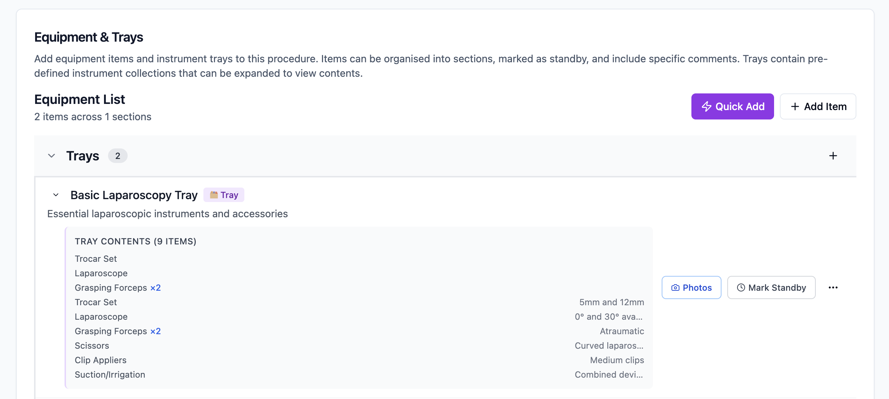This screenshot has height=399, width=889.
Task: Click the Trays section heading text
Action: point(83,156)
